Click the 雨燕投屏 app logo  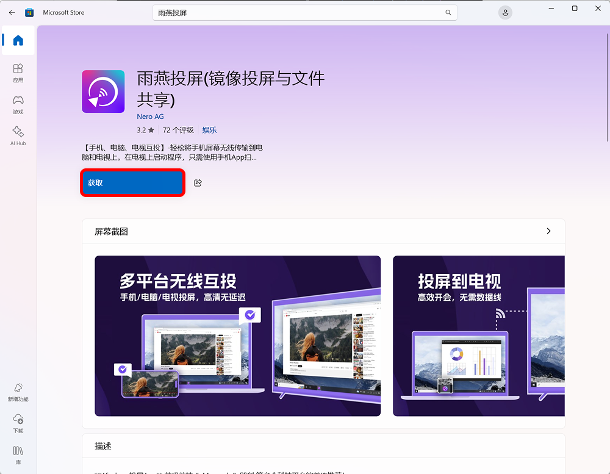(103, 92)
